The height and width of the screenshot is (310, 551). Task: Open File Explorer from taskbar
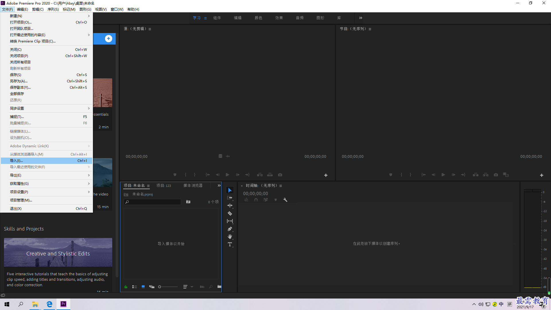click(x=35, y=304)
